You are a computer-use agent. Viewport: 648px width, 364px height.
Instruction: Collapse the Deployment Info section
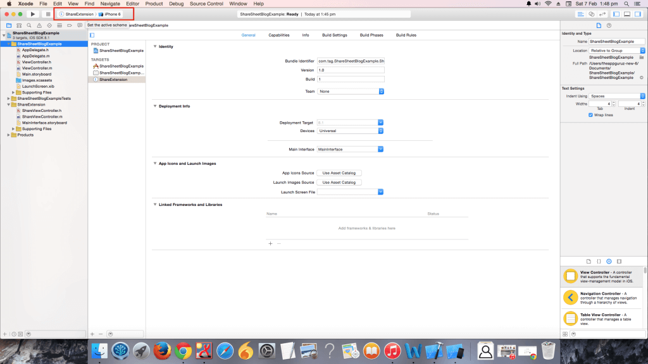(x=155, y=106)
